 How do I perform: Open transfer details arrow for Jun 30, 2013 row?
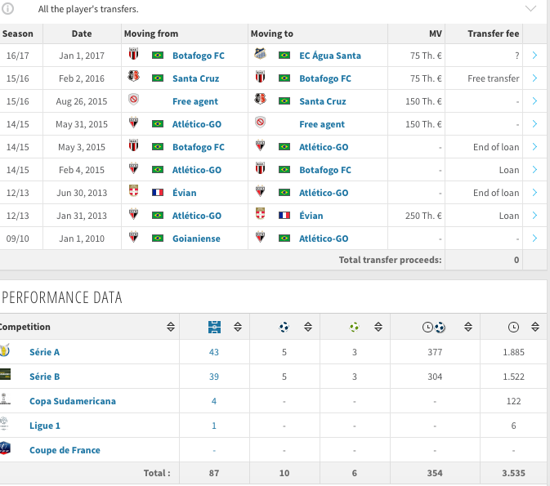coord(534,193)
